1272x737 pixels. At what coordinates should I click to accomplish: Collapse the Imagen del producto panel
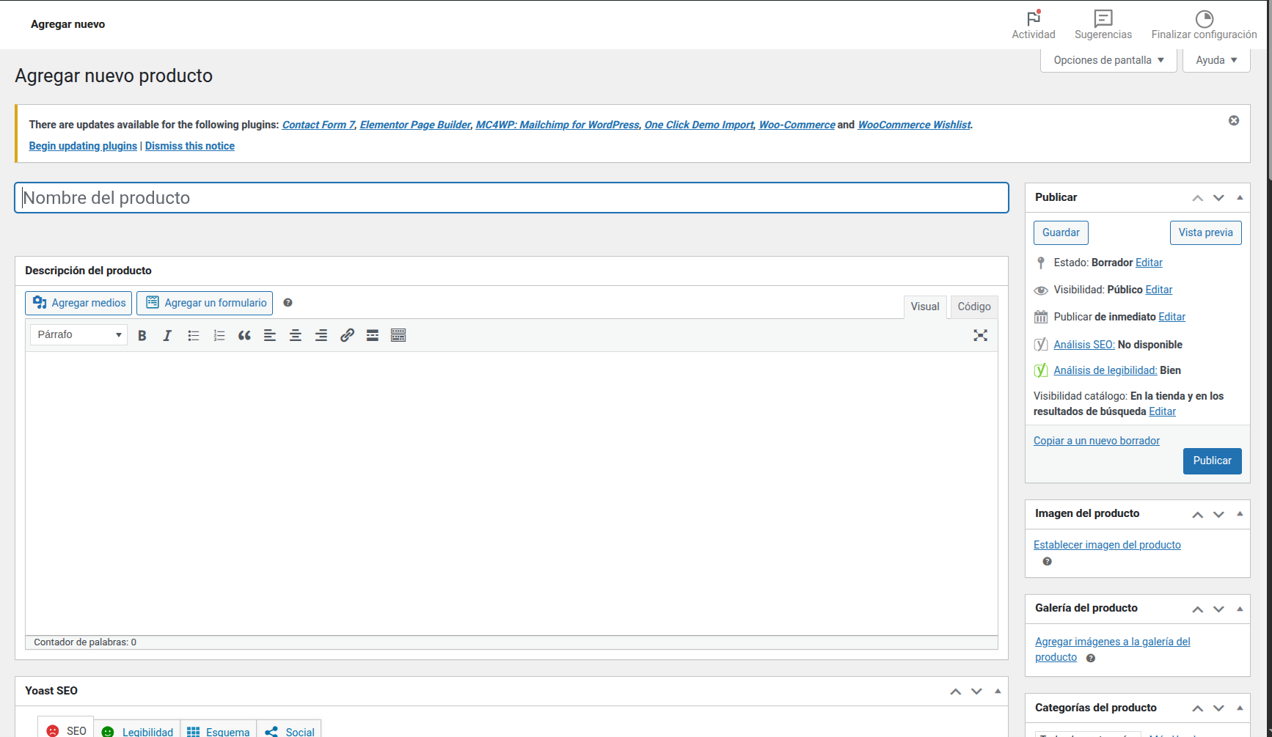pos(1240,514)
